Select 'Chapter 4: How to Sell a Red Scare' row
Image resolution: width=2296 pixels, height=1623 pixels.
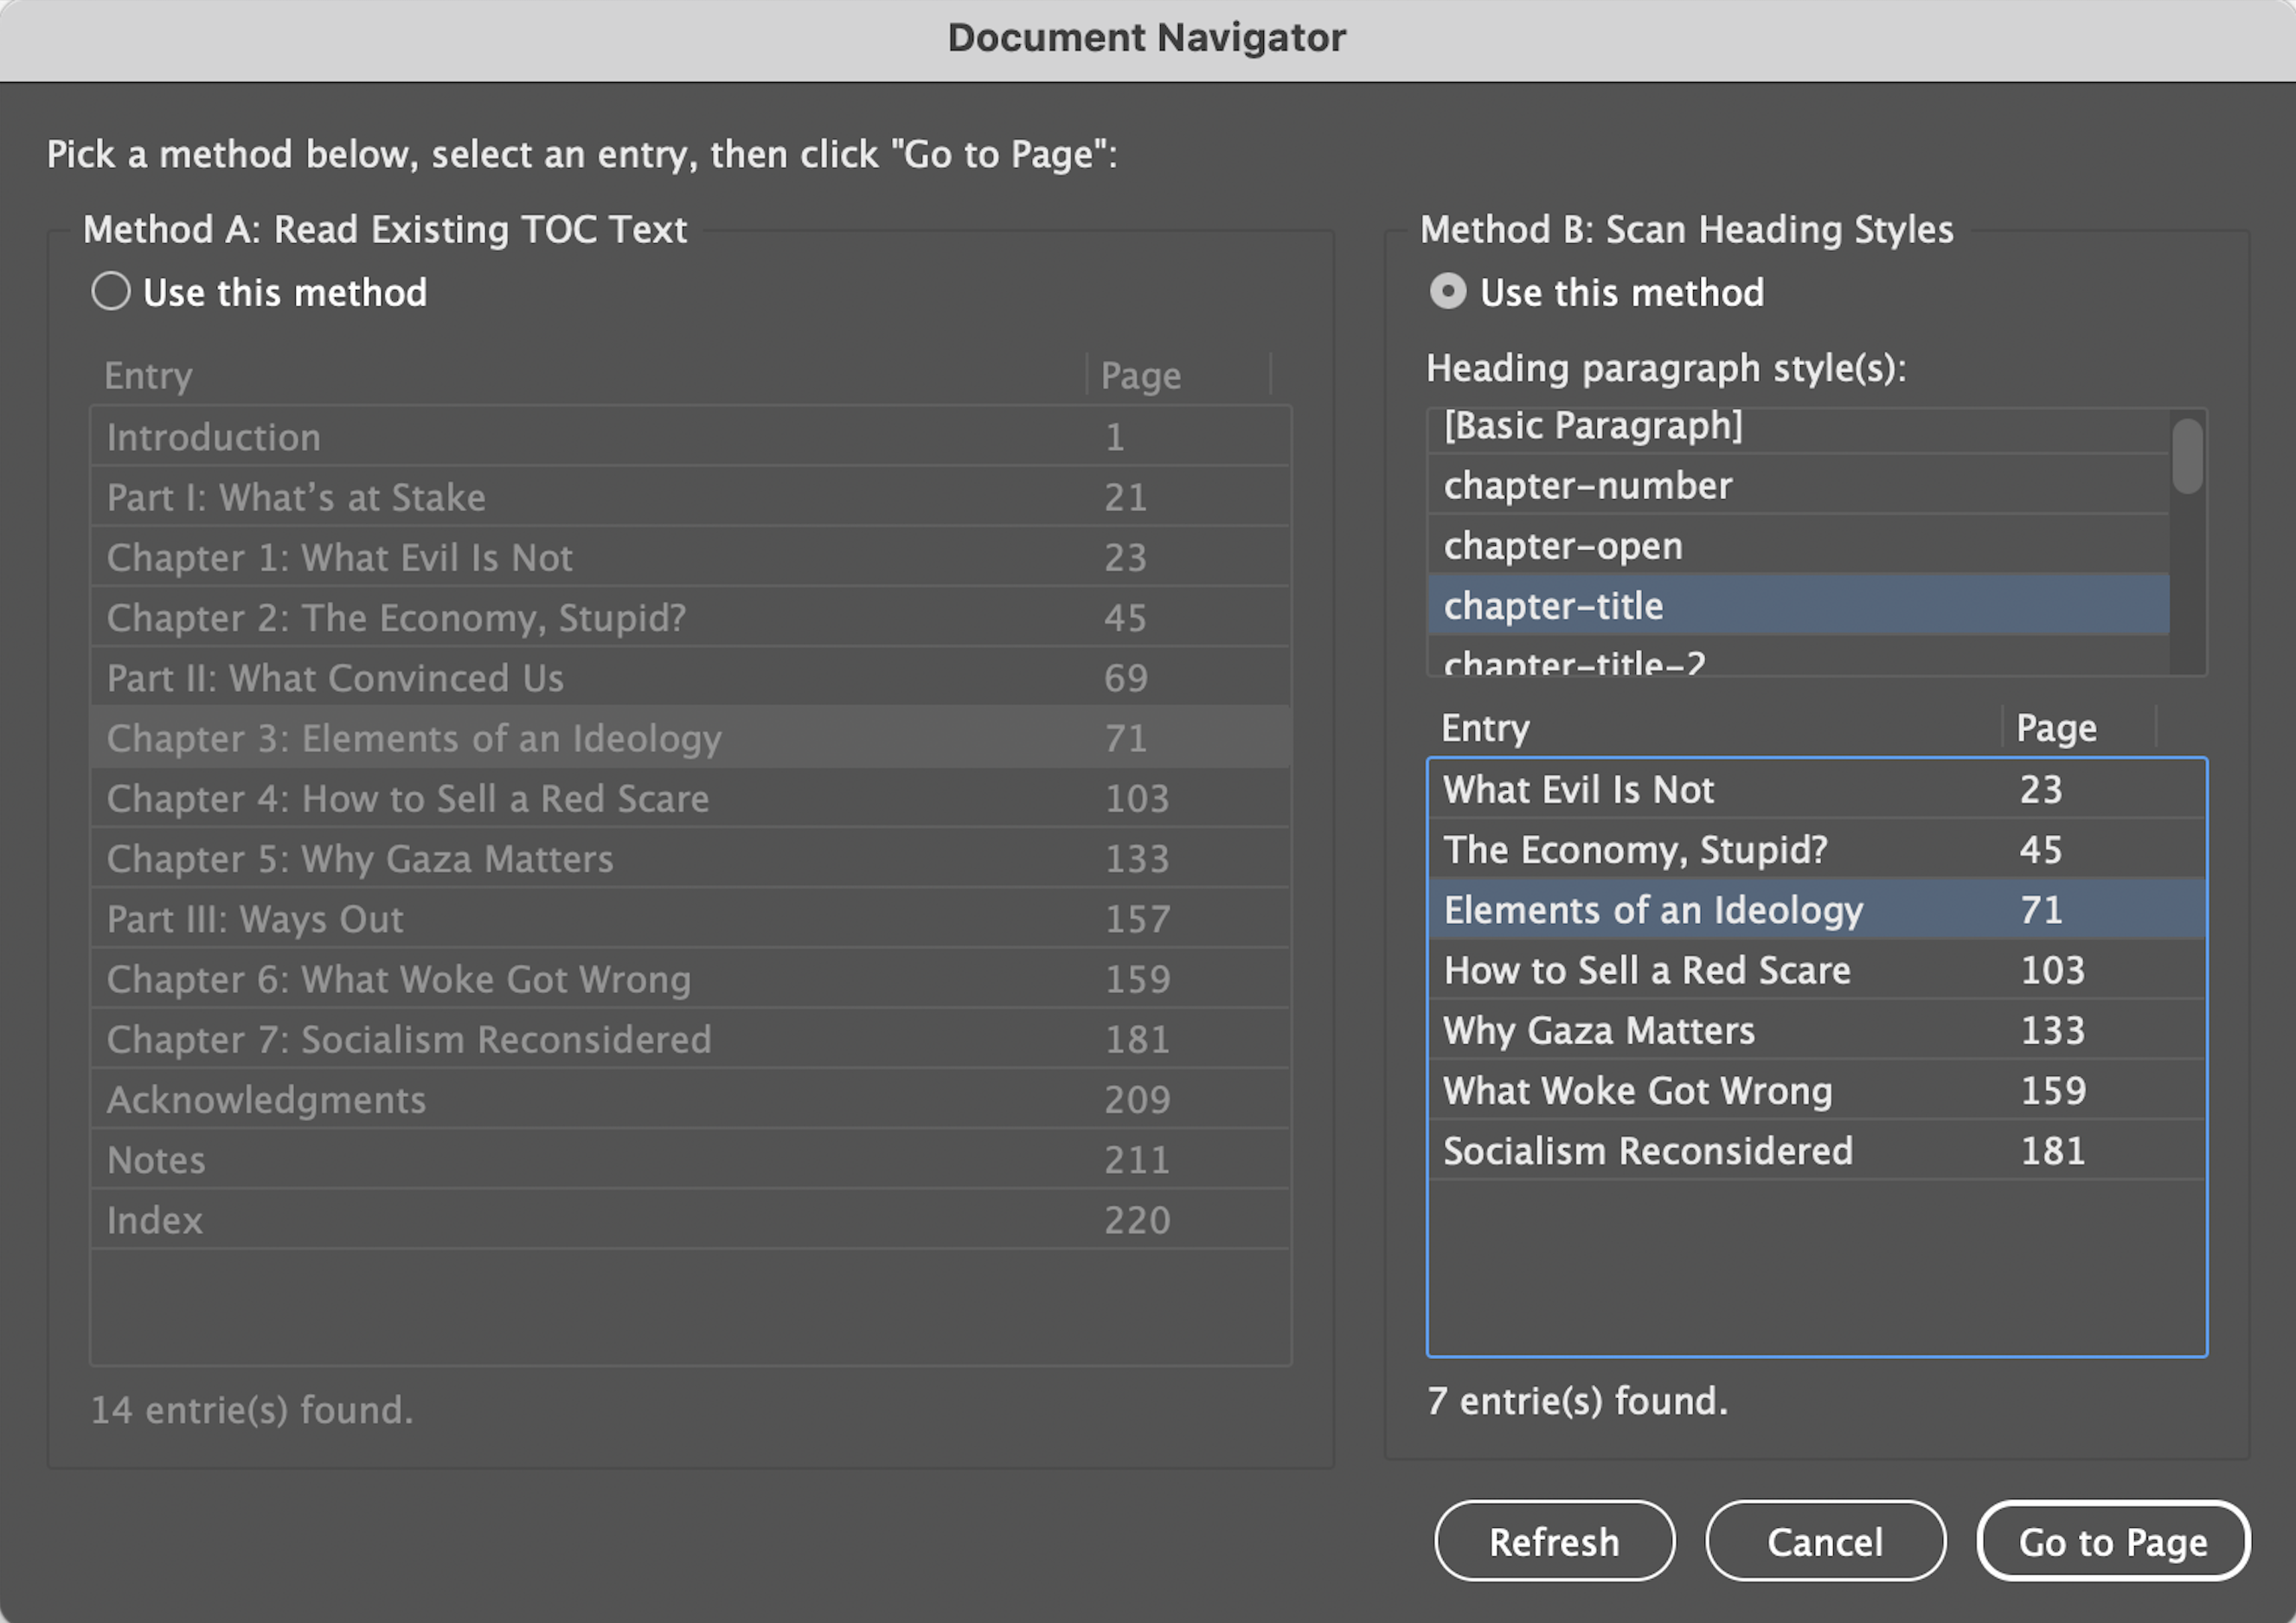click(x=690, y=798)
